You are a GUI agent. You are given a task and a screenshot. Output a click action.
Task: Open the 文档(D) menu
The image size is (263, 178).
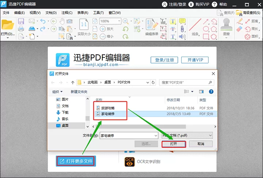point(51,13)
